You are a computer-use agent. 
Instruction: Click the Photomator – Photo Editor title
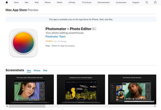68,29
